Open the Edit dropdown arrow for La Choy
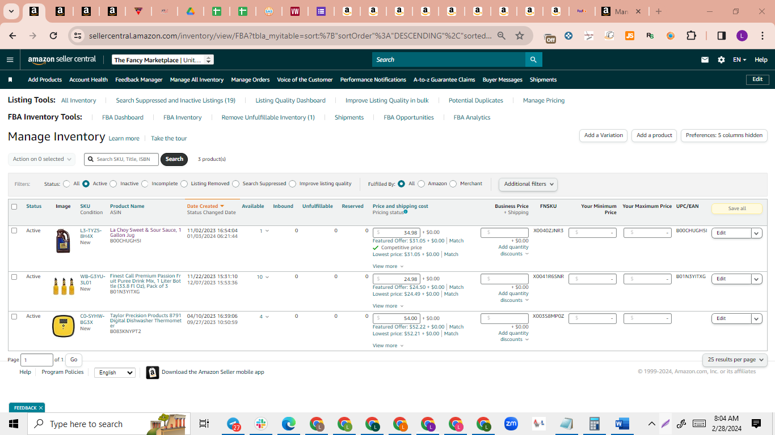Image resolution: width=775 pixels, height=435 pixels. (756, 233)
